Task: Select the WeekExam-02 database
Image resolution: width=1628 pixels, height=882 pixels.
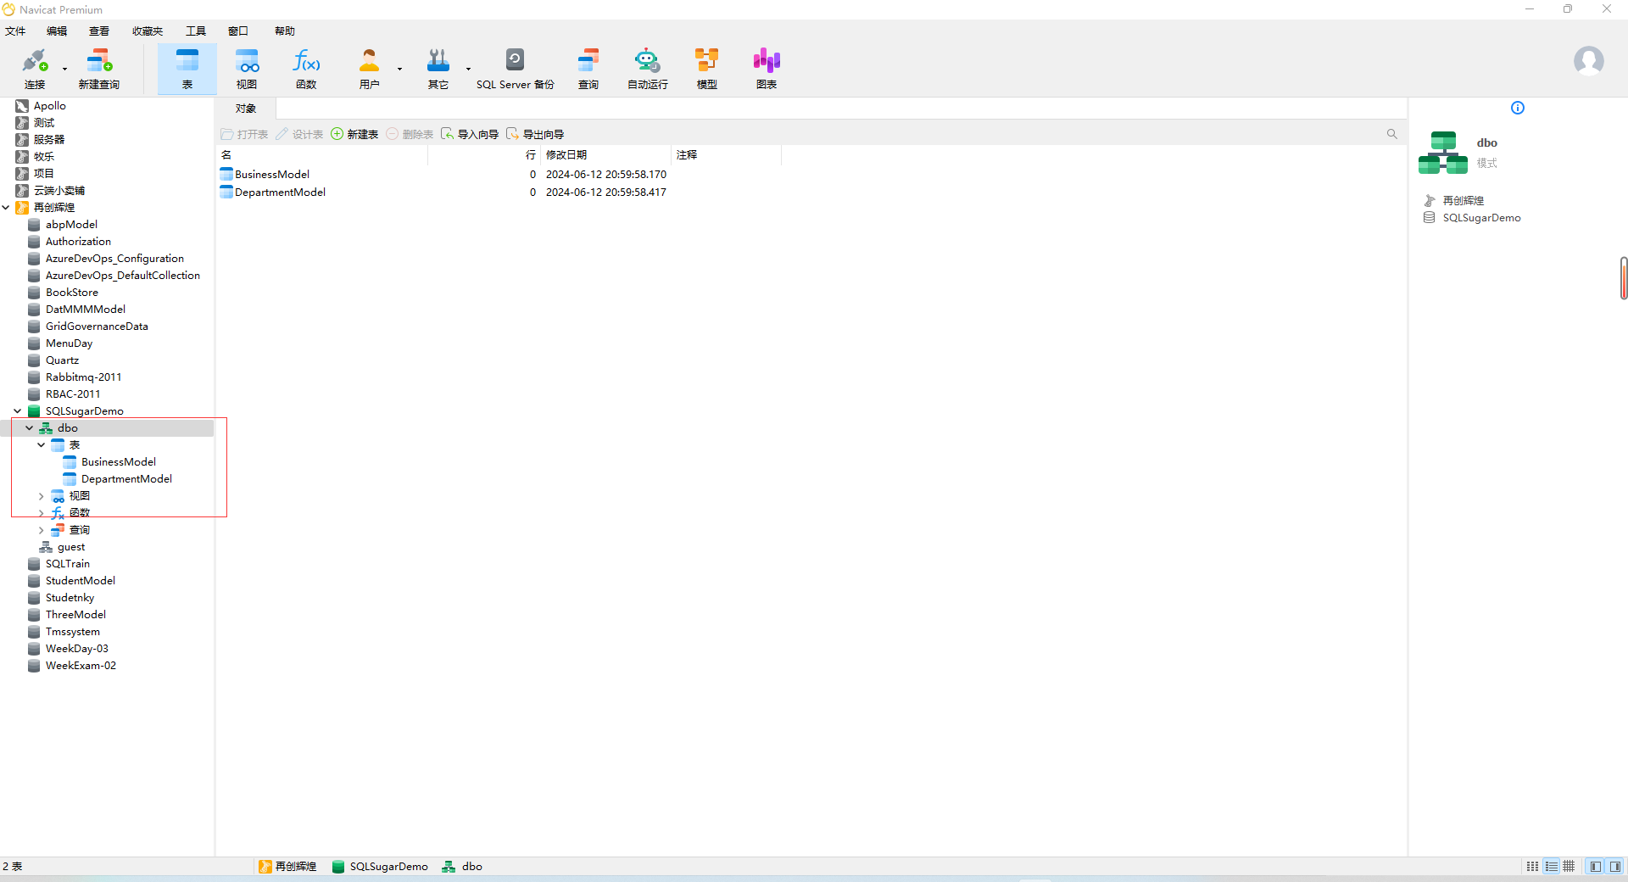Action: (x=81, y=665)
